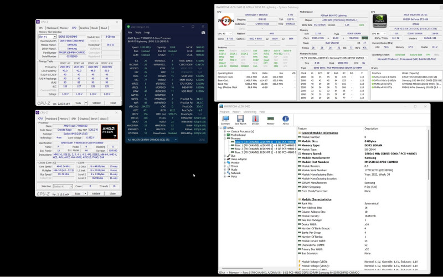
Task: Switch to the Memory tab in CPU-Z SPD window
Action: tap(64, 28)
